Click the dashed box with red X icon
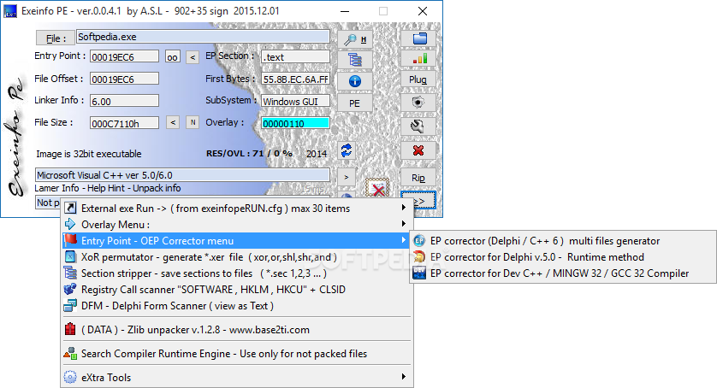This screenshot has height=388, width=717. tap(377, 189)
